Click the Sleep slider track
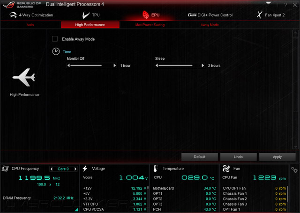Screen dimensions: 300x213 [x=180, y=65]
